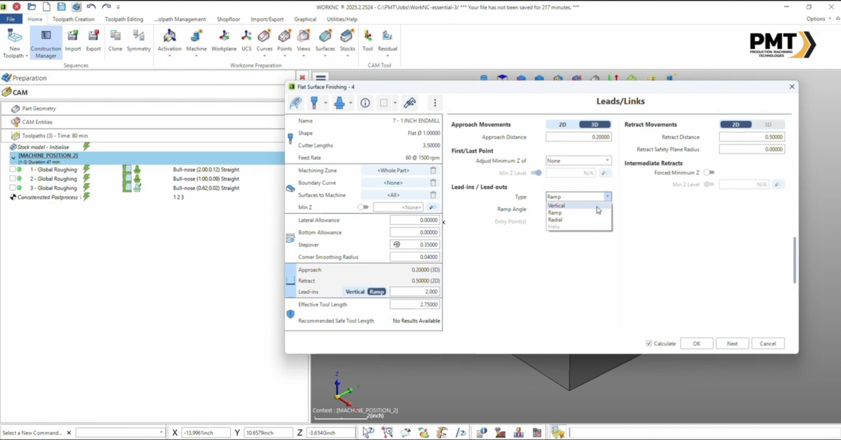Collapse the MACHINE_POSITION_2 tree node
Viewport: 841px width, 440px height.
13,158
